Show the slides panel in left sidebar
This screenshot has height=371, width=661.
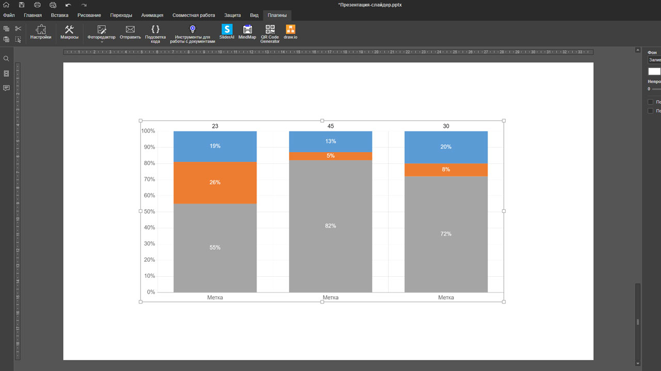click(6, 74)
